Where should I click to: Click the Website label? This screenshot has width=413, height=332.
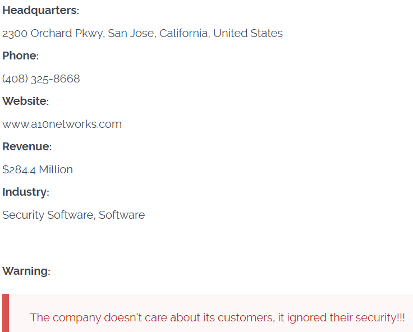coord(25,102)
